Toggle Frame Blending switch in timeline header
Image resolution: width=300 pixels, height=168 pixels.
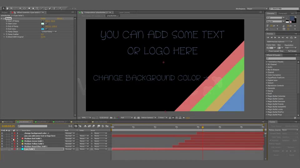(89, 126)
